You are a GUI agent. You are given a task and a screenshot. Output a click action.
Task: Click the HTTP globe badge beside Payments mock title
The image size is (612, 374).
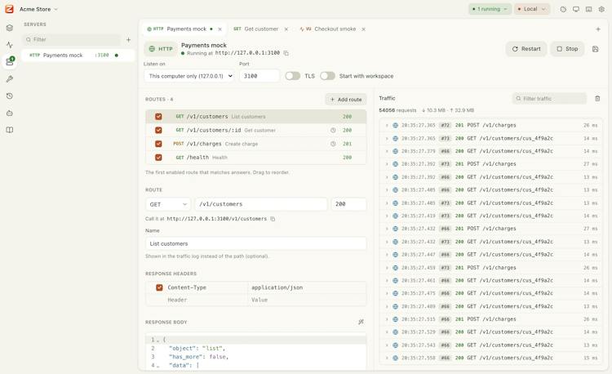click(161, 49)
